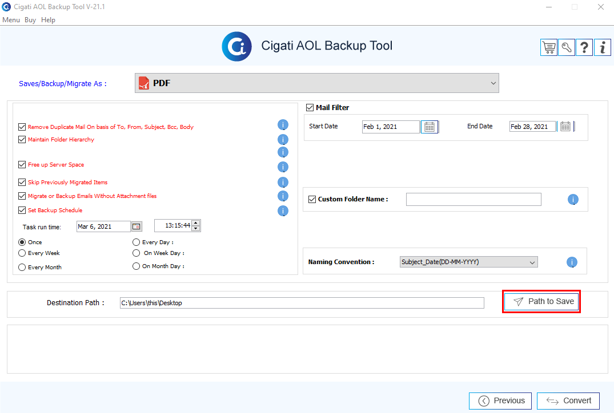Click the empty log area below Destination Path
This screenshot has width=614, height=413.
tap(307, 349)
